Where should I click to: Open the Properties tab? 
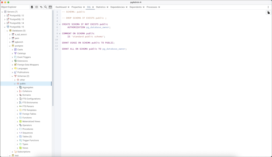pyautogui.click(x=76, y=7)
